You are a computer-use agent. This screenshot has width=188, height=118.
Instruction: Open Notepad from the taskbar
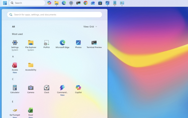click(x=115, y=3)
